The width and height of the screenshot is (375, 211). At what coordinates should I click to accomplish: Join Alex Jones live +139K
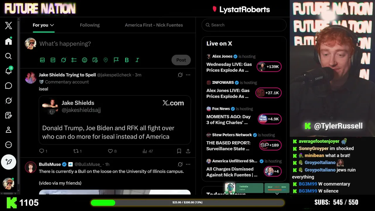tap(269, 67)
